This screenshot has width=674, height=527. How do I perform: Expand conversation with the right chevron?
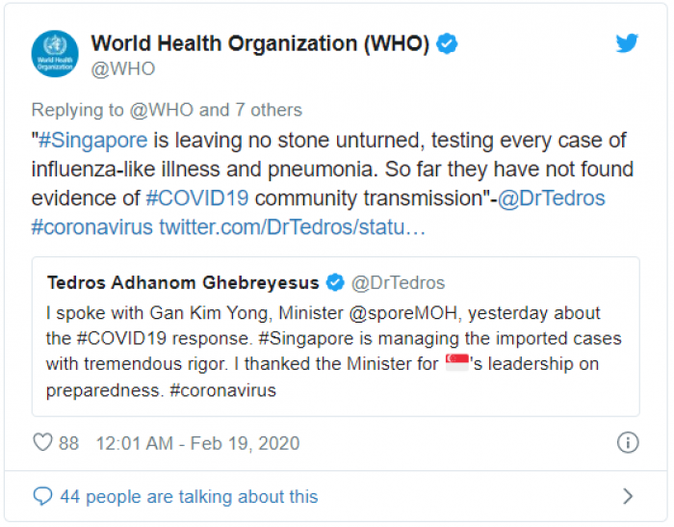tap(628, 497)
